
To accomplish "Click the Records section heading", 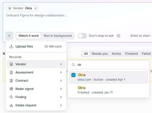I will point(15,57).
